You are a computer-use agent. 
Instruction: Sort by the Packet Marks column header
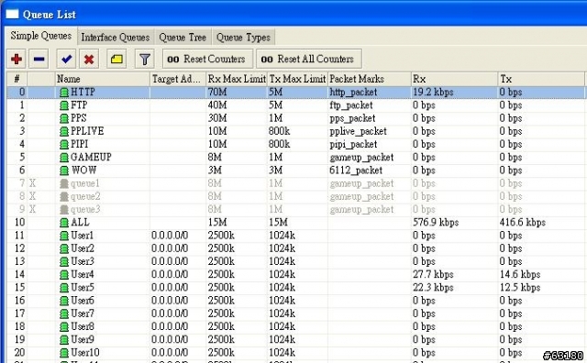(370, 79)
